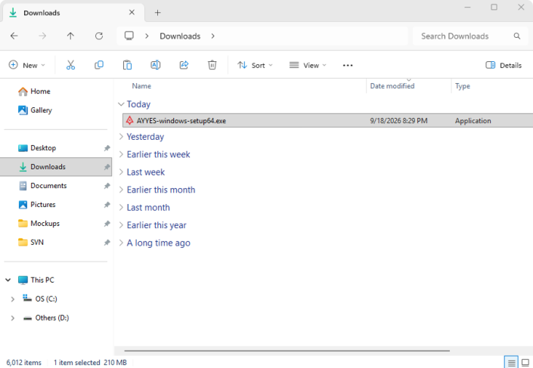
Task: Open the See more ellipsis menu
Action: [348, 65]
